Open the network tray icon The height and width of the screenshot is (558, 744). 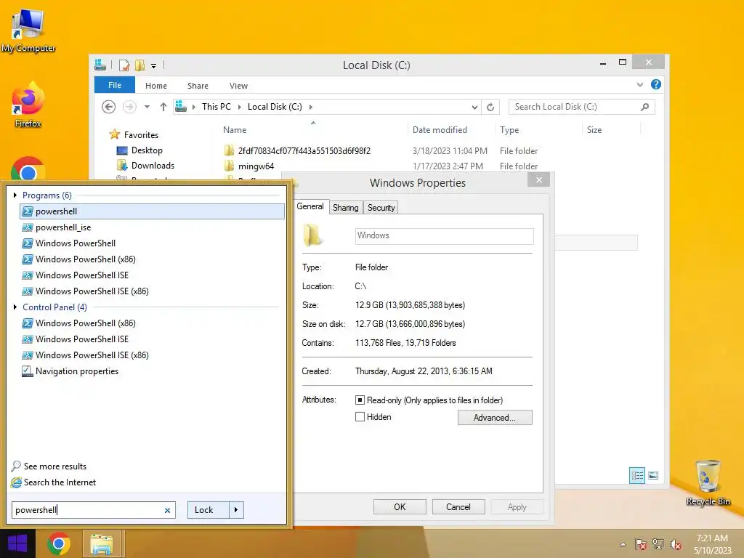[x=658, y=544]
